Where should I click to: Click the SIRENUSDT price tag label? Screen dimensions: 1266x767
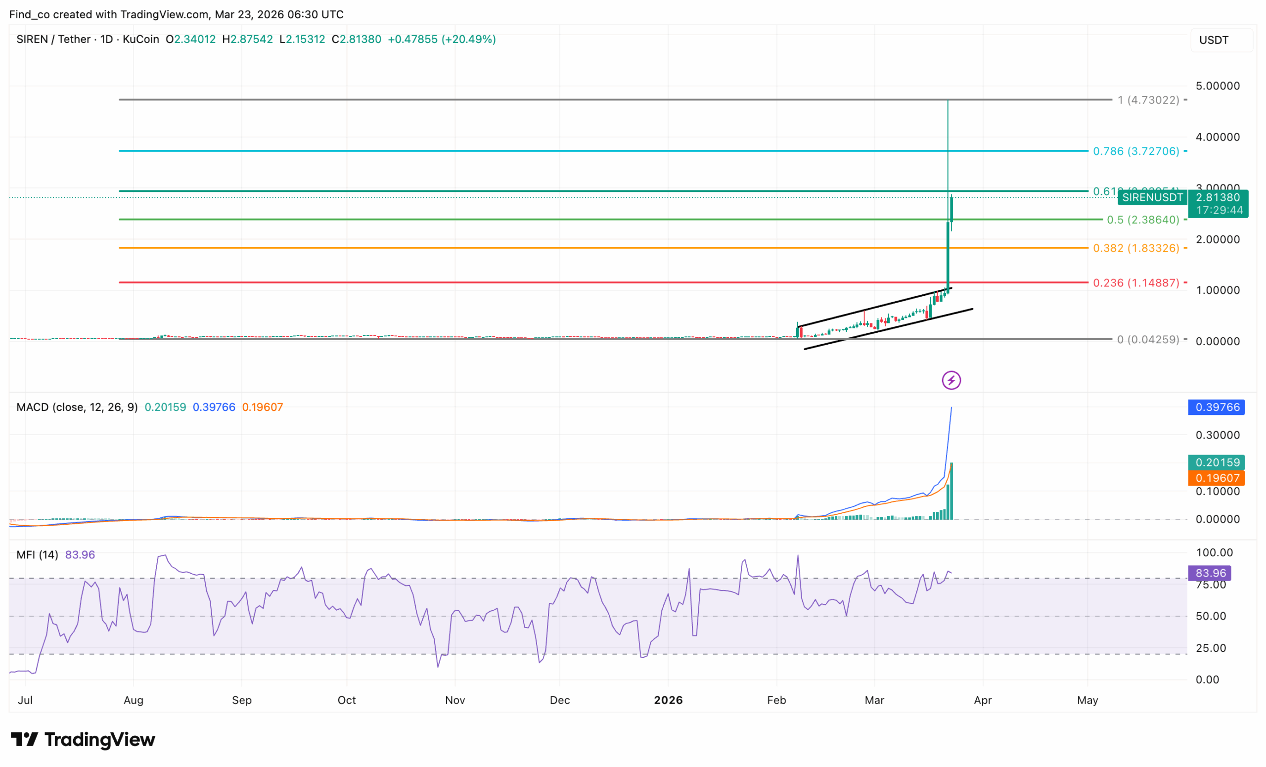coord(1152,197)
